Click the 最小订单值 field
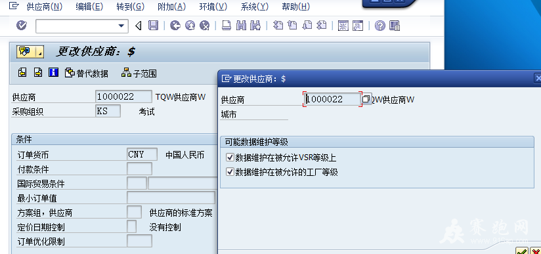This screenshot has width=541, height=254. click(x=171, y=198)
